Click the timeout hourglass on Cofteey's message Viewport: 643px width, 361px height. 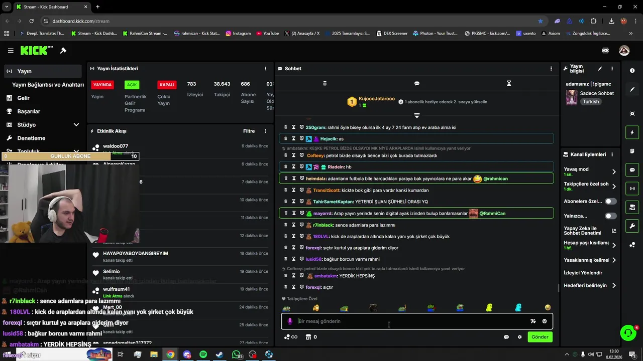(x=294, y=155)
